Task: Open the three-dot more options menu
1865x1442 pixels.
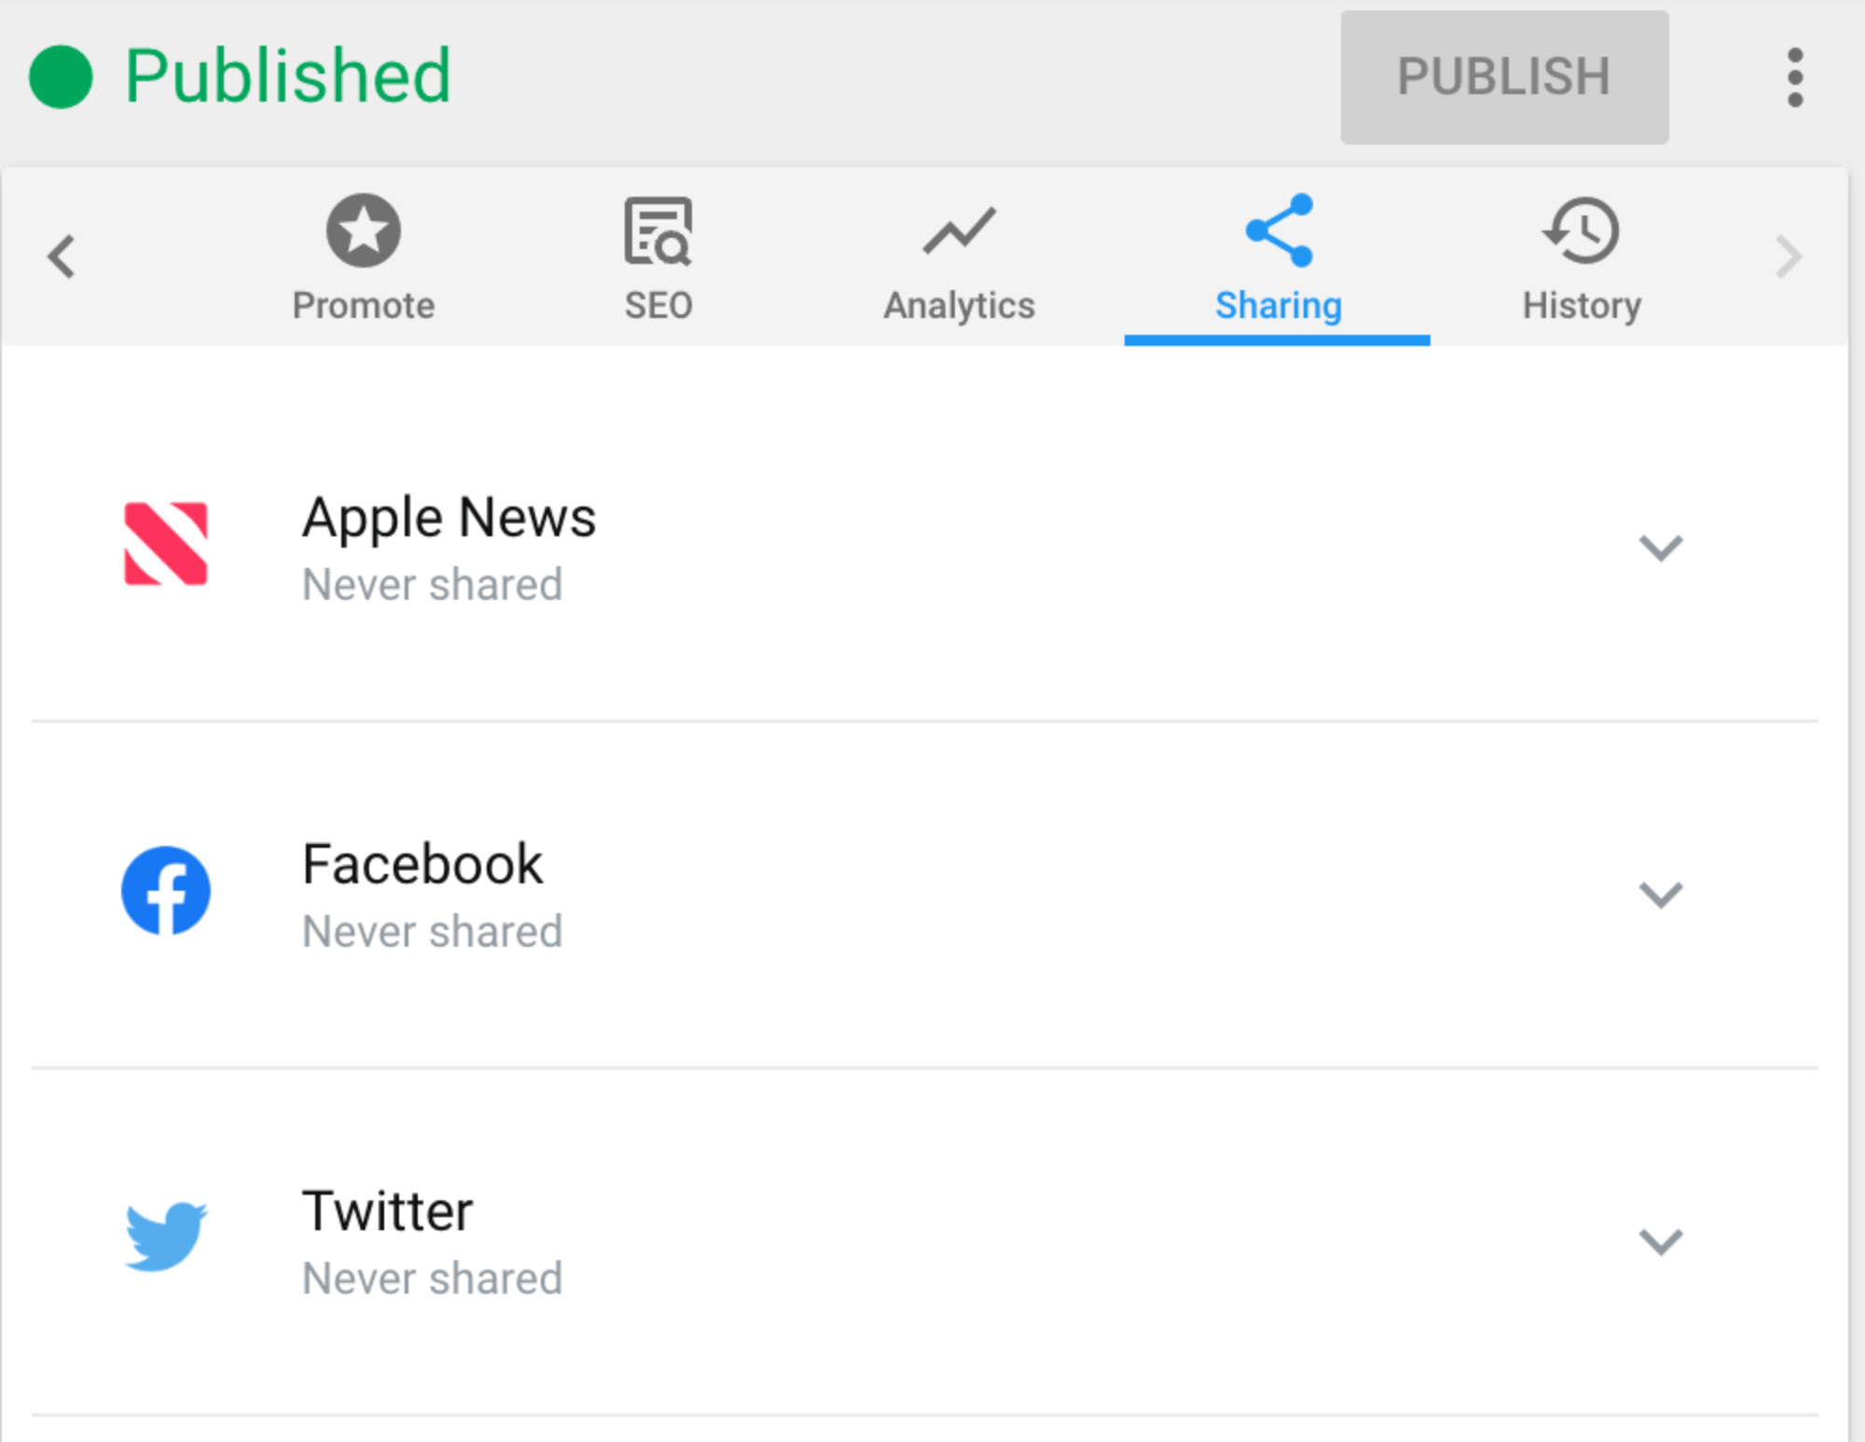Action: (x=1795, y=77)
